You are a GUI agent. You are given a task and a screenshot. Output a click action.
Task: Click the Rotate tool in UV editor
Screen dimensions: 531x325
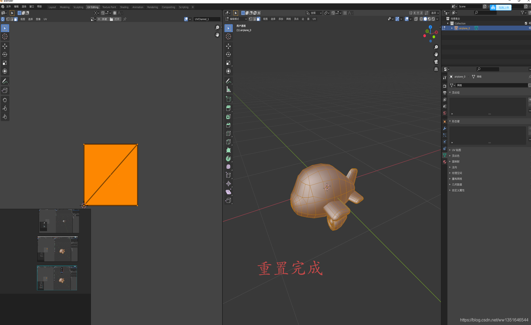[5, 54]
